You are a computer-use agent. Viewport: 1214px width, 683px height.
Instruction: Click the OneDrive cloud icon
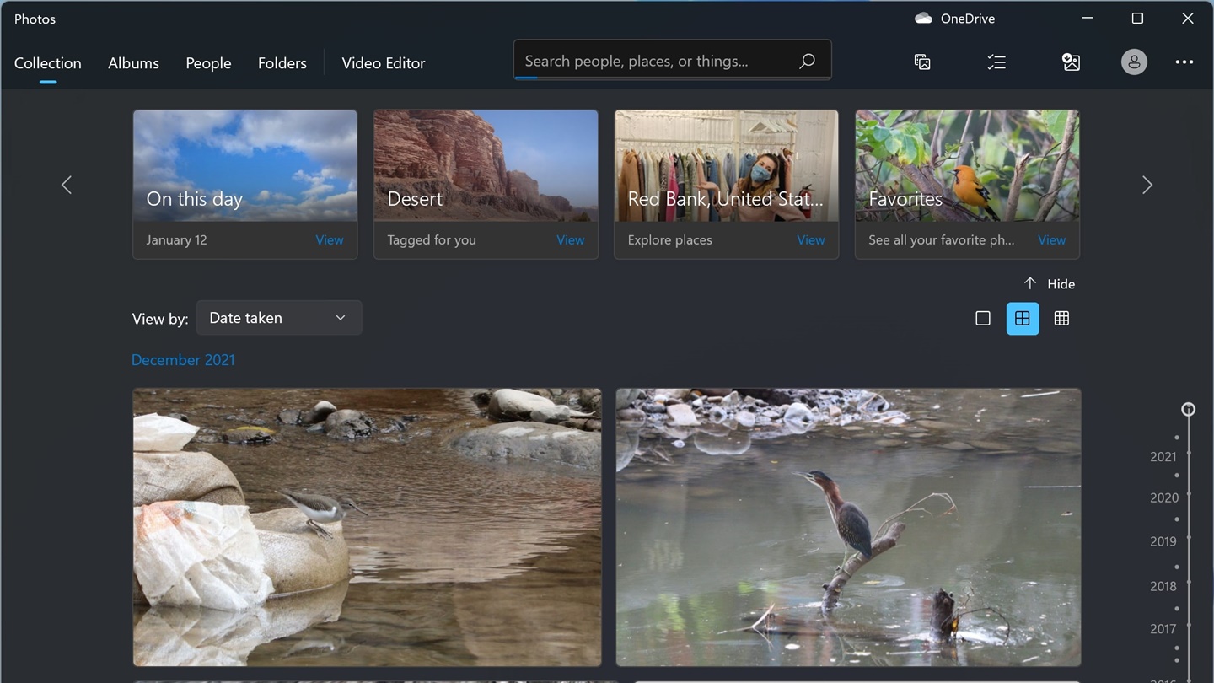tap(923, 19)
